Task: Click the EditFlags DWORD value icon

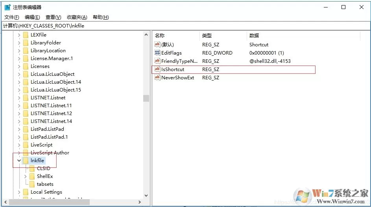Action: (157, 53)
